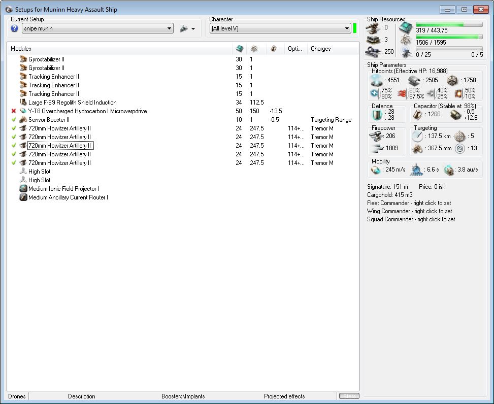Open the Current Setup dropdown 'snipe munin'
This screenshot has height=404, width=494.
pos(97,28)
